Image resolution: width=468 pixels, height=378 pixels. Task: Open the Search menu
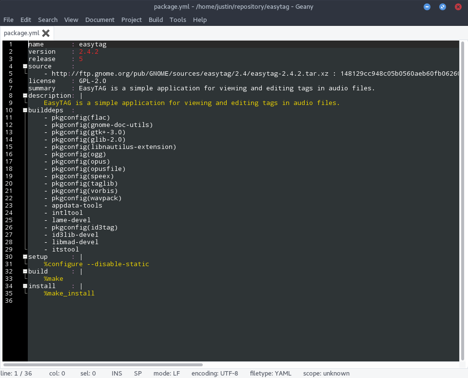48,20
